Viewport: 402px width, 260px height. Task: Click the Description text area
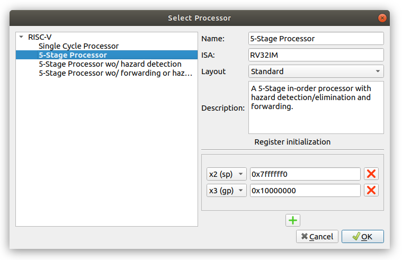(316, 107)
